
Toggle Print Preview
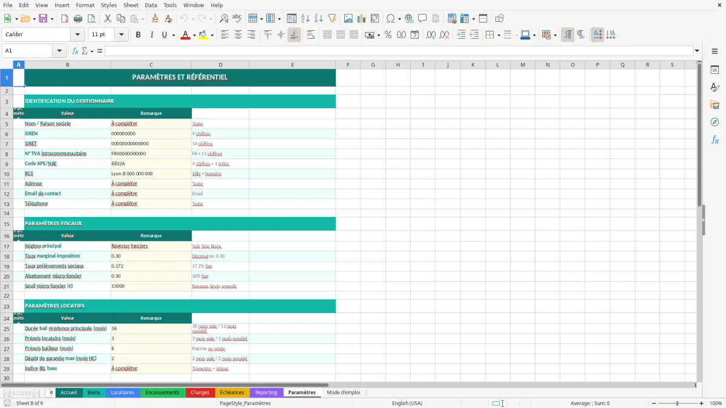tap(91, 19)
